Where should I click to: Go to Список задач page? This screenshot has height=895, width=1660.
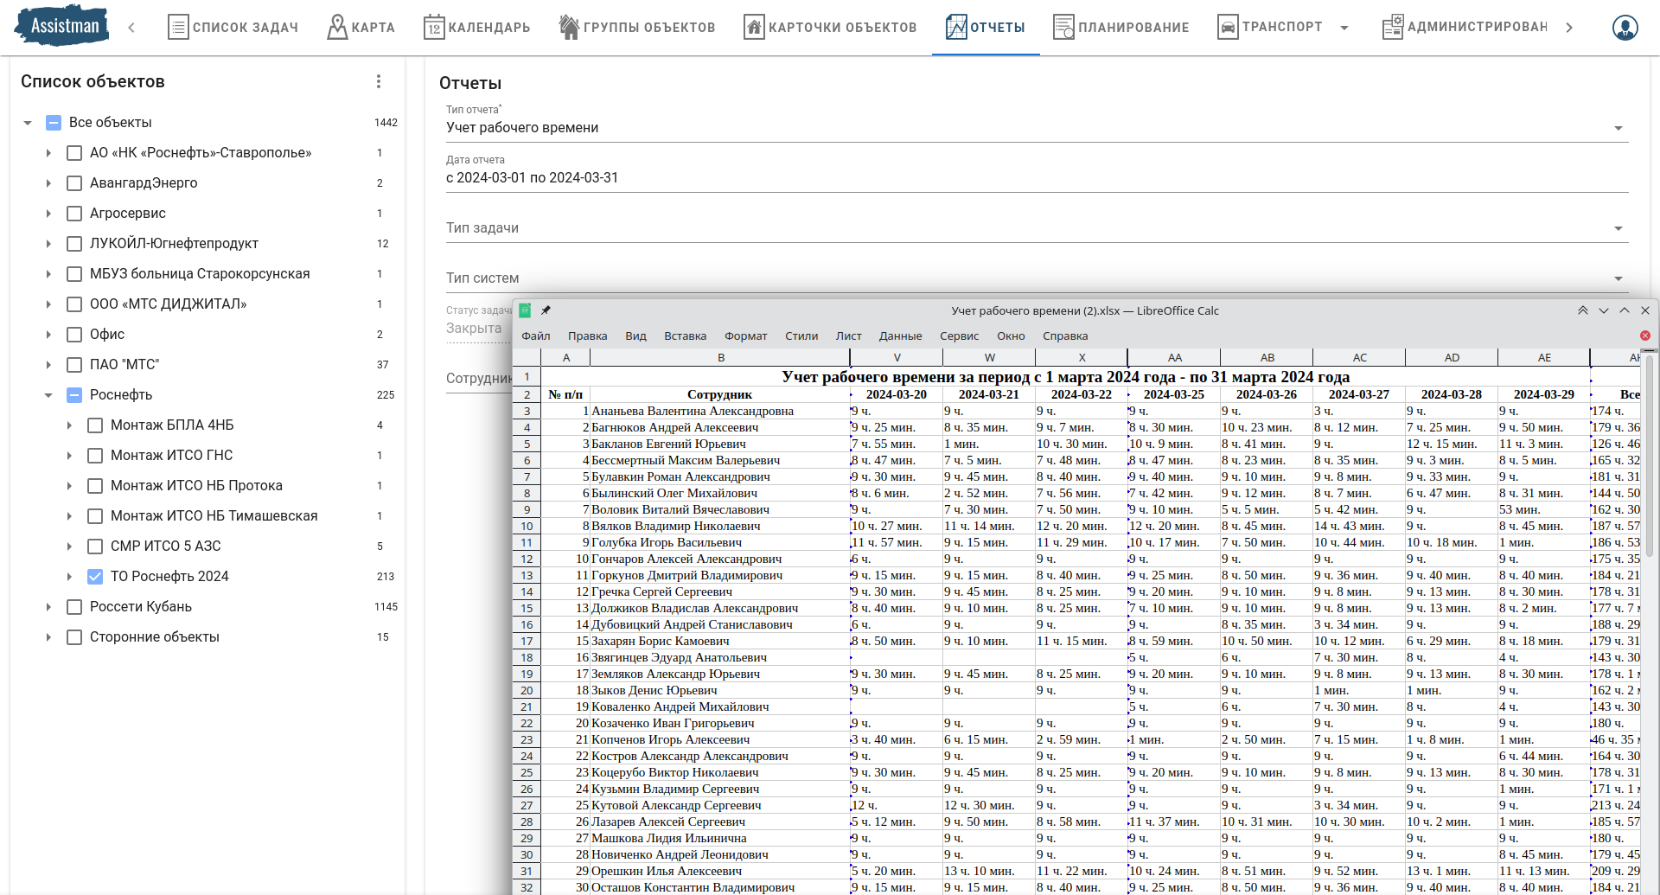232,28
